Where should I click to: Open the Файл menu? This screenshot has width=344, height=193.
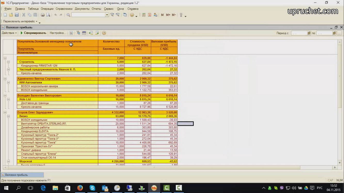click(x=8, y=9)
